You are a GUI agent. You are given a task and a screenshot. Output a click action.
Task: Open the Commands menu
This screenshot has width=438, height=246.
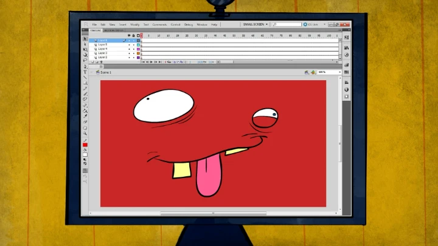click(159, 24)
